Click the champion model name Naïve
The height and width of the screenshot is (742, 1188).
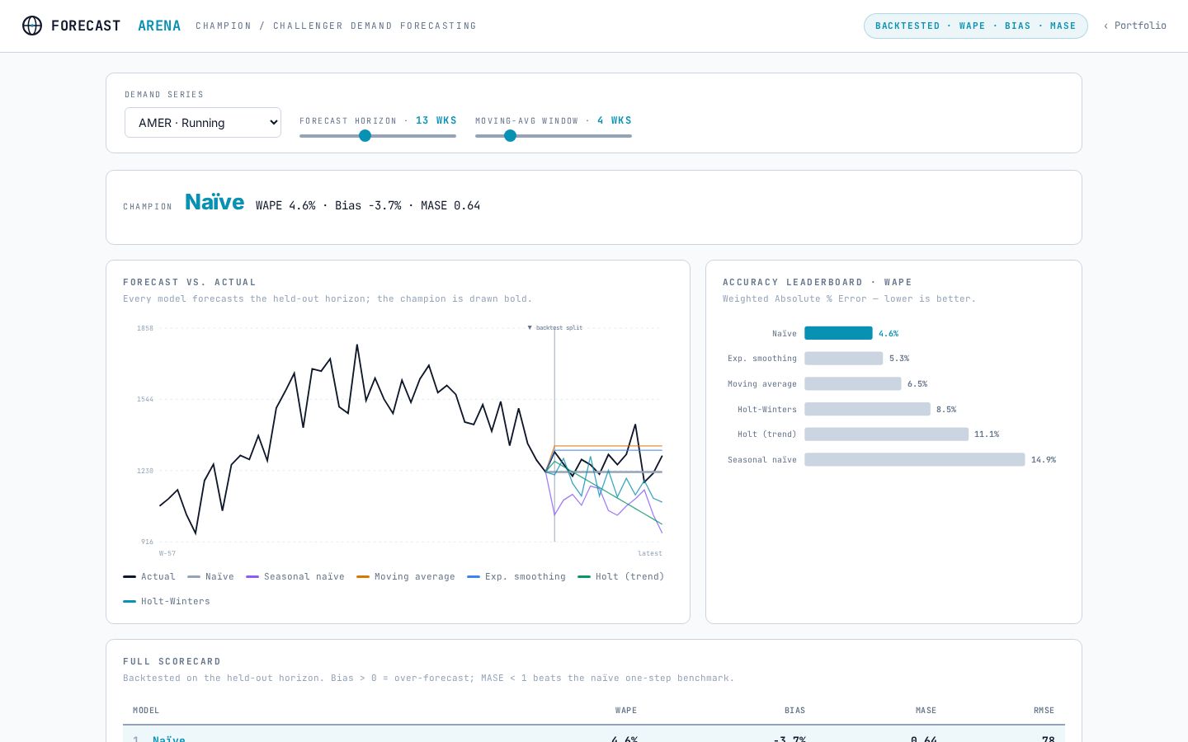pos(214,202)
